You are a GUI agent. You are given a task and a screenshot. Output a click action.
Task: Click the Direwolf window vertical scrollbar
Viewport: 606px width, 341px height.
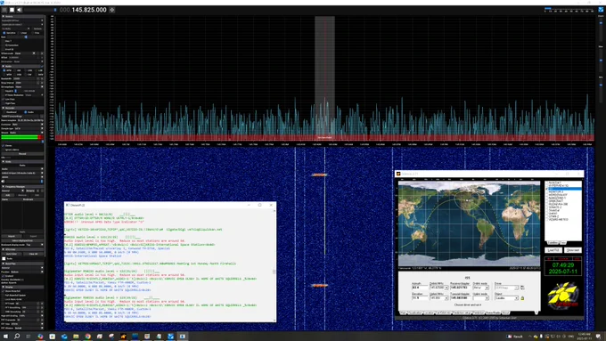(274, 264)
